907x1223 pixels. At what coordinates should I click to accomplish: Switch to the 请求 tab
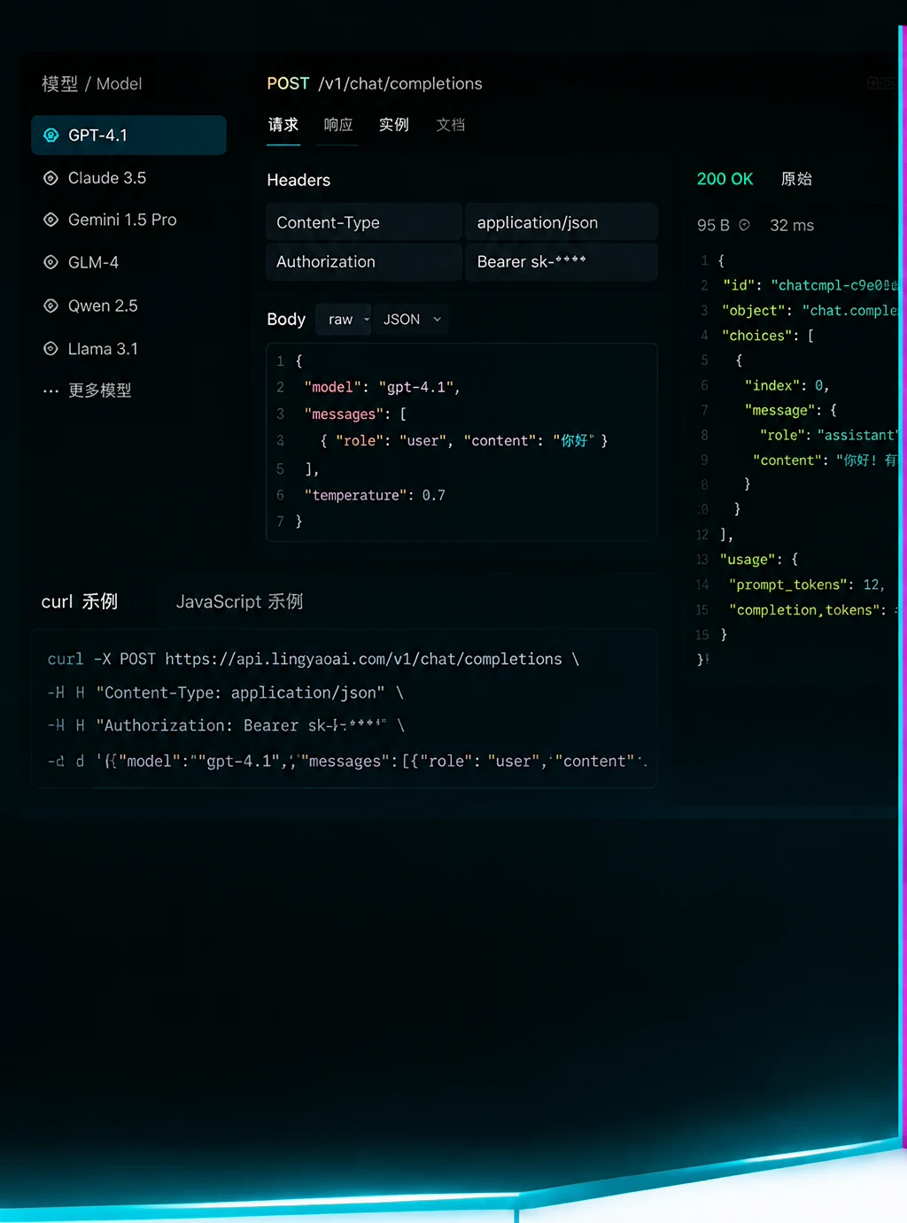pos(283,125)
